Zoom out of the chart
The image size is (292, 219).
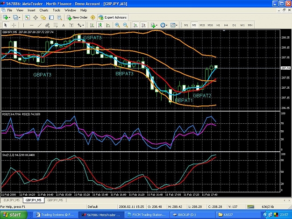[x=125, y=25]
